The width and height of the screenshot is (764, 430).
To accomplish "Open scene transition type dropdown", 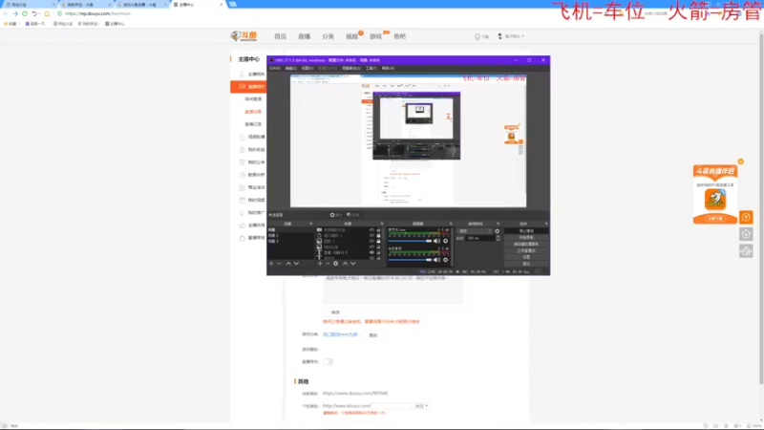I will click(x=475, y=231).
